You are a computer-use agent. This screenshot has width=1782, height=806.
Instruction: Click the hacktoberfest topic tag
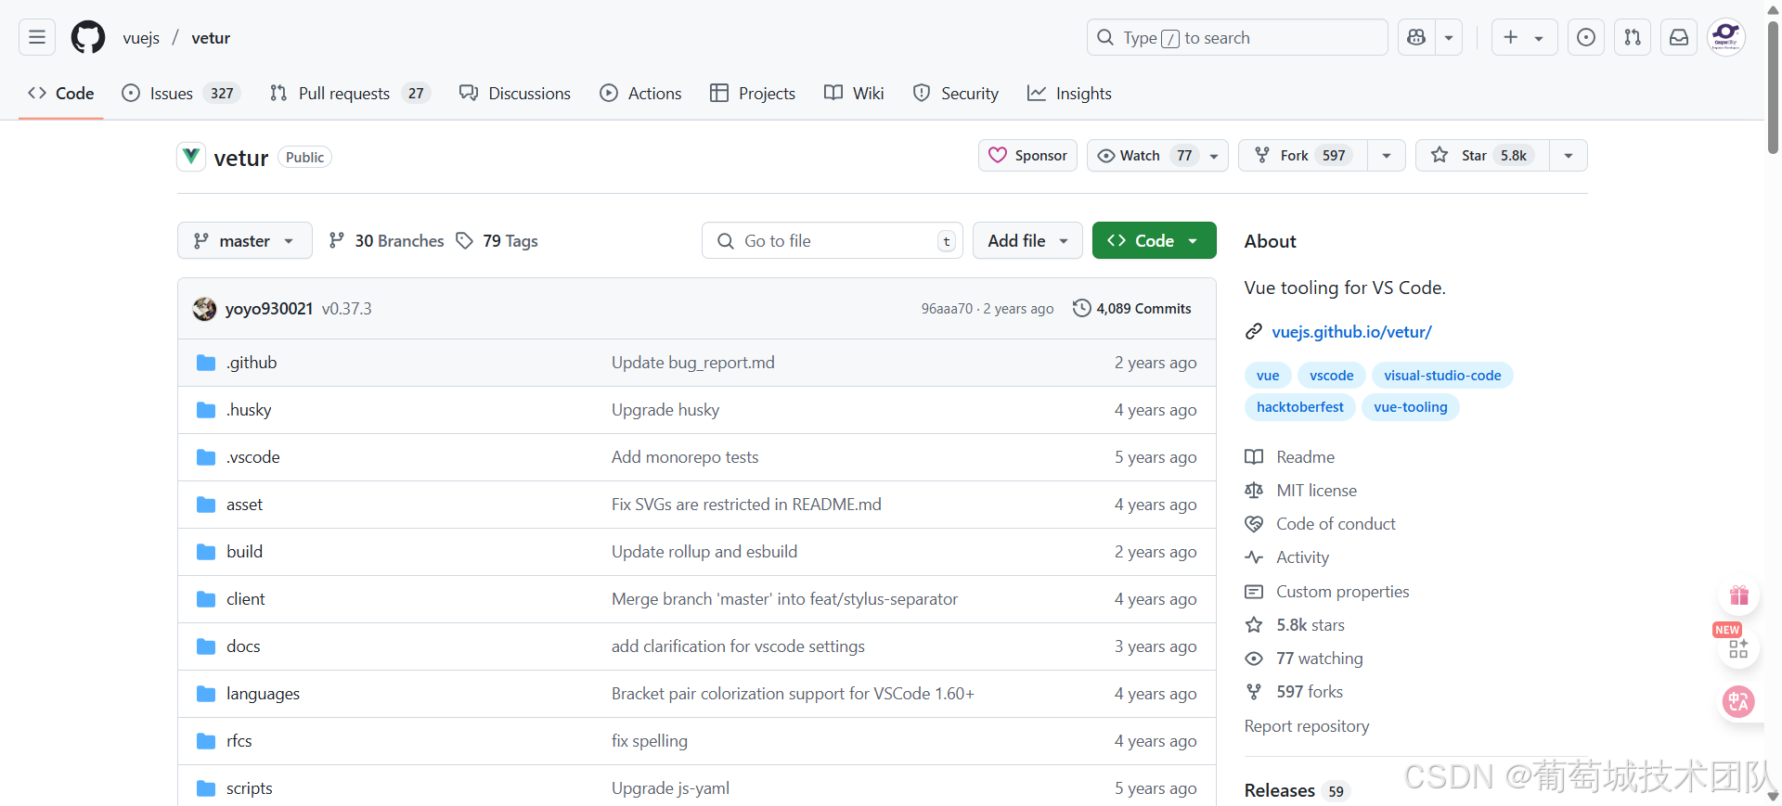coord(1299,407)
